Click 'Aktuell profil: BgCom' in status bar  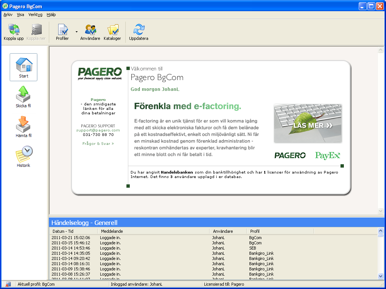(x=36, y=284)
